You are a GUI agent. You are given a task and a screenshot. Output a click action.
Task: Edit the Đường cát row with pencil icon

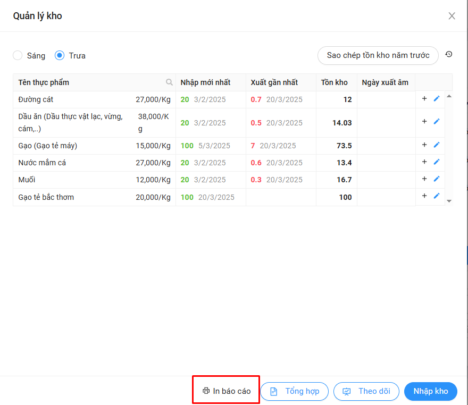(437, 98)
